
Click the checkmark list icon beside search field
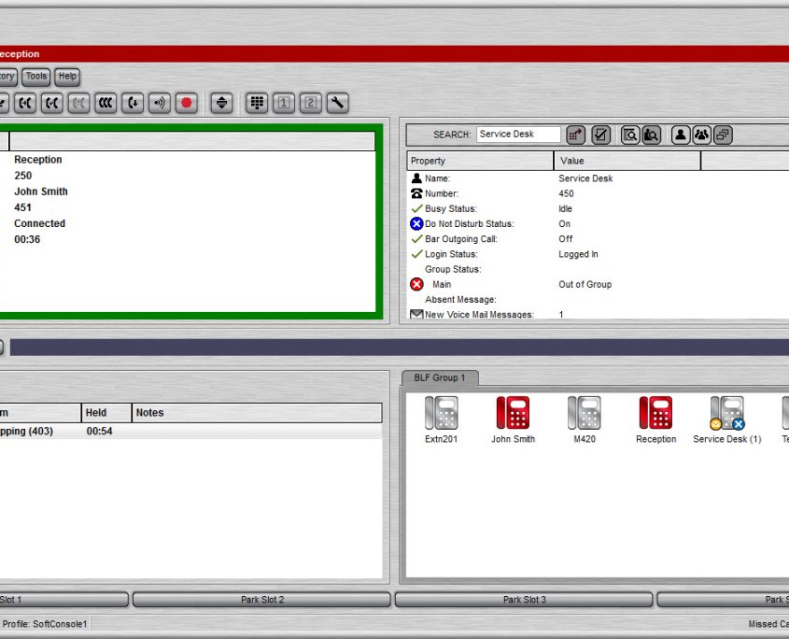601,135
